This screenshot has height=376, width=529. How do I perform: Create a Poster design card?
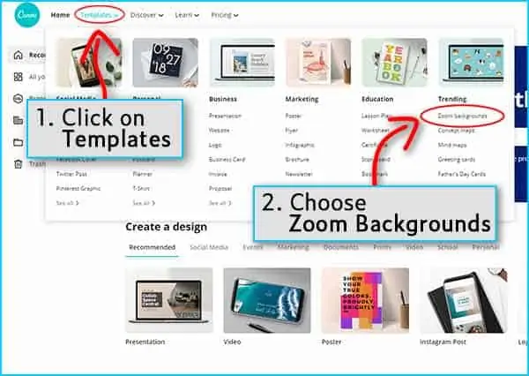(365, 300)
